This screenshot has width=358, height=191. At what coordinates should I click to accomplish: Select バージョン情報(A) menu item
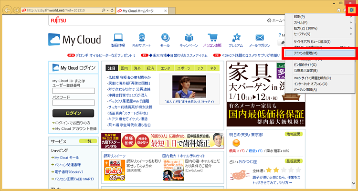(320, 90)
